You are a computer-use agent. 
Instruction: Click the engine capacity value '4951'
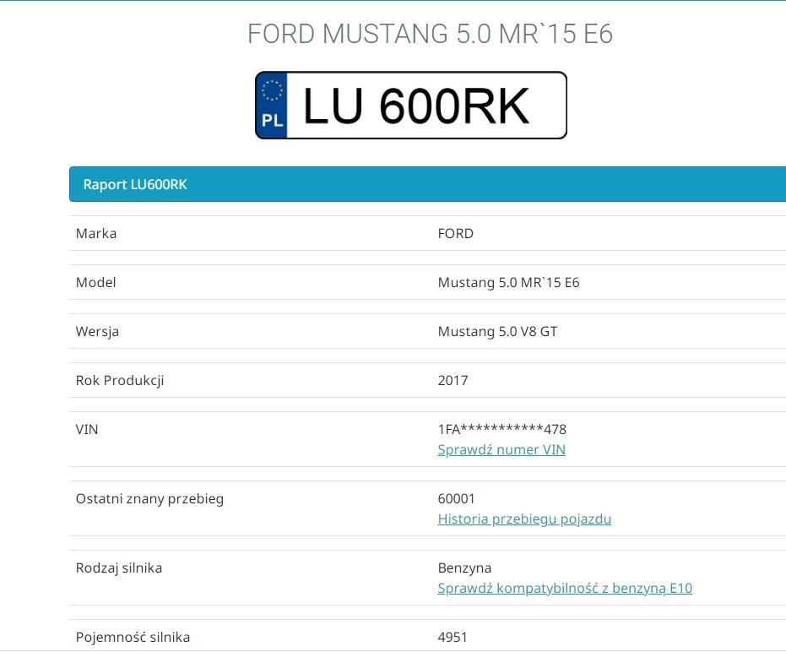pos(453,638)
